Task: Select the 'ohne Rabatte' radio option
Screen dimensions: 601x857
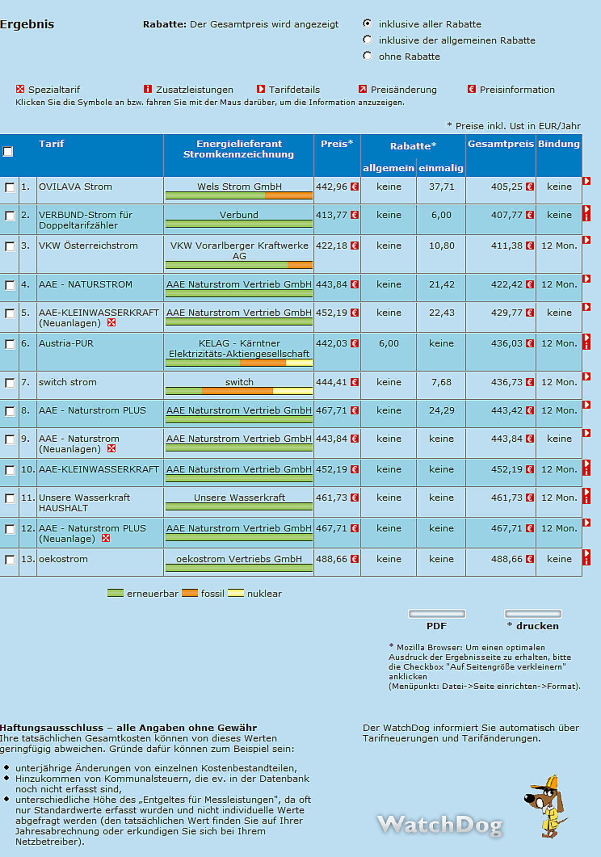Action: pos(368,56)
